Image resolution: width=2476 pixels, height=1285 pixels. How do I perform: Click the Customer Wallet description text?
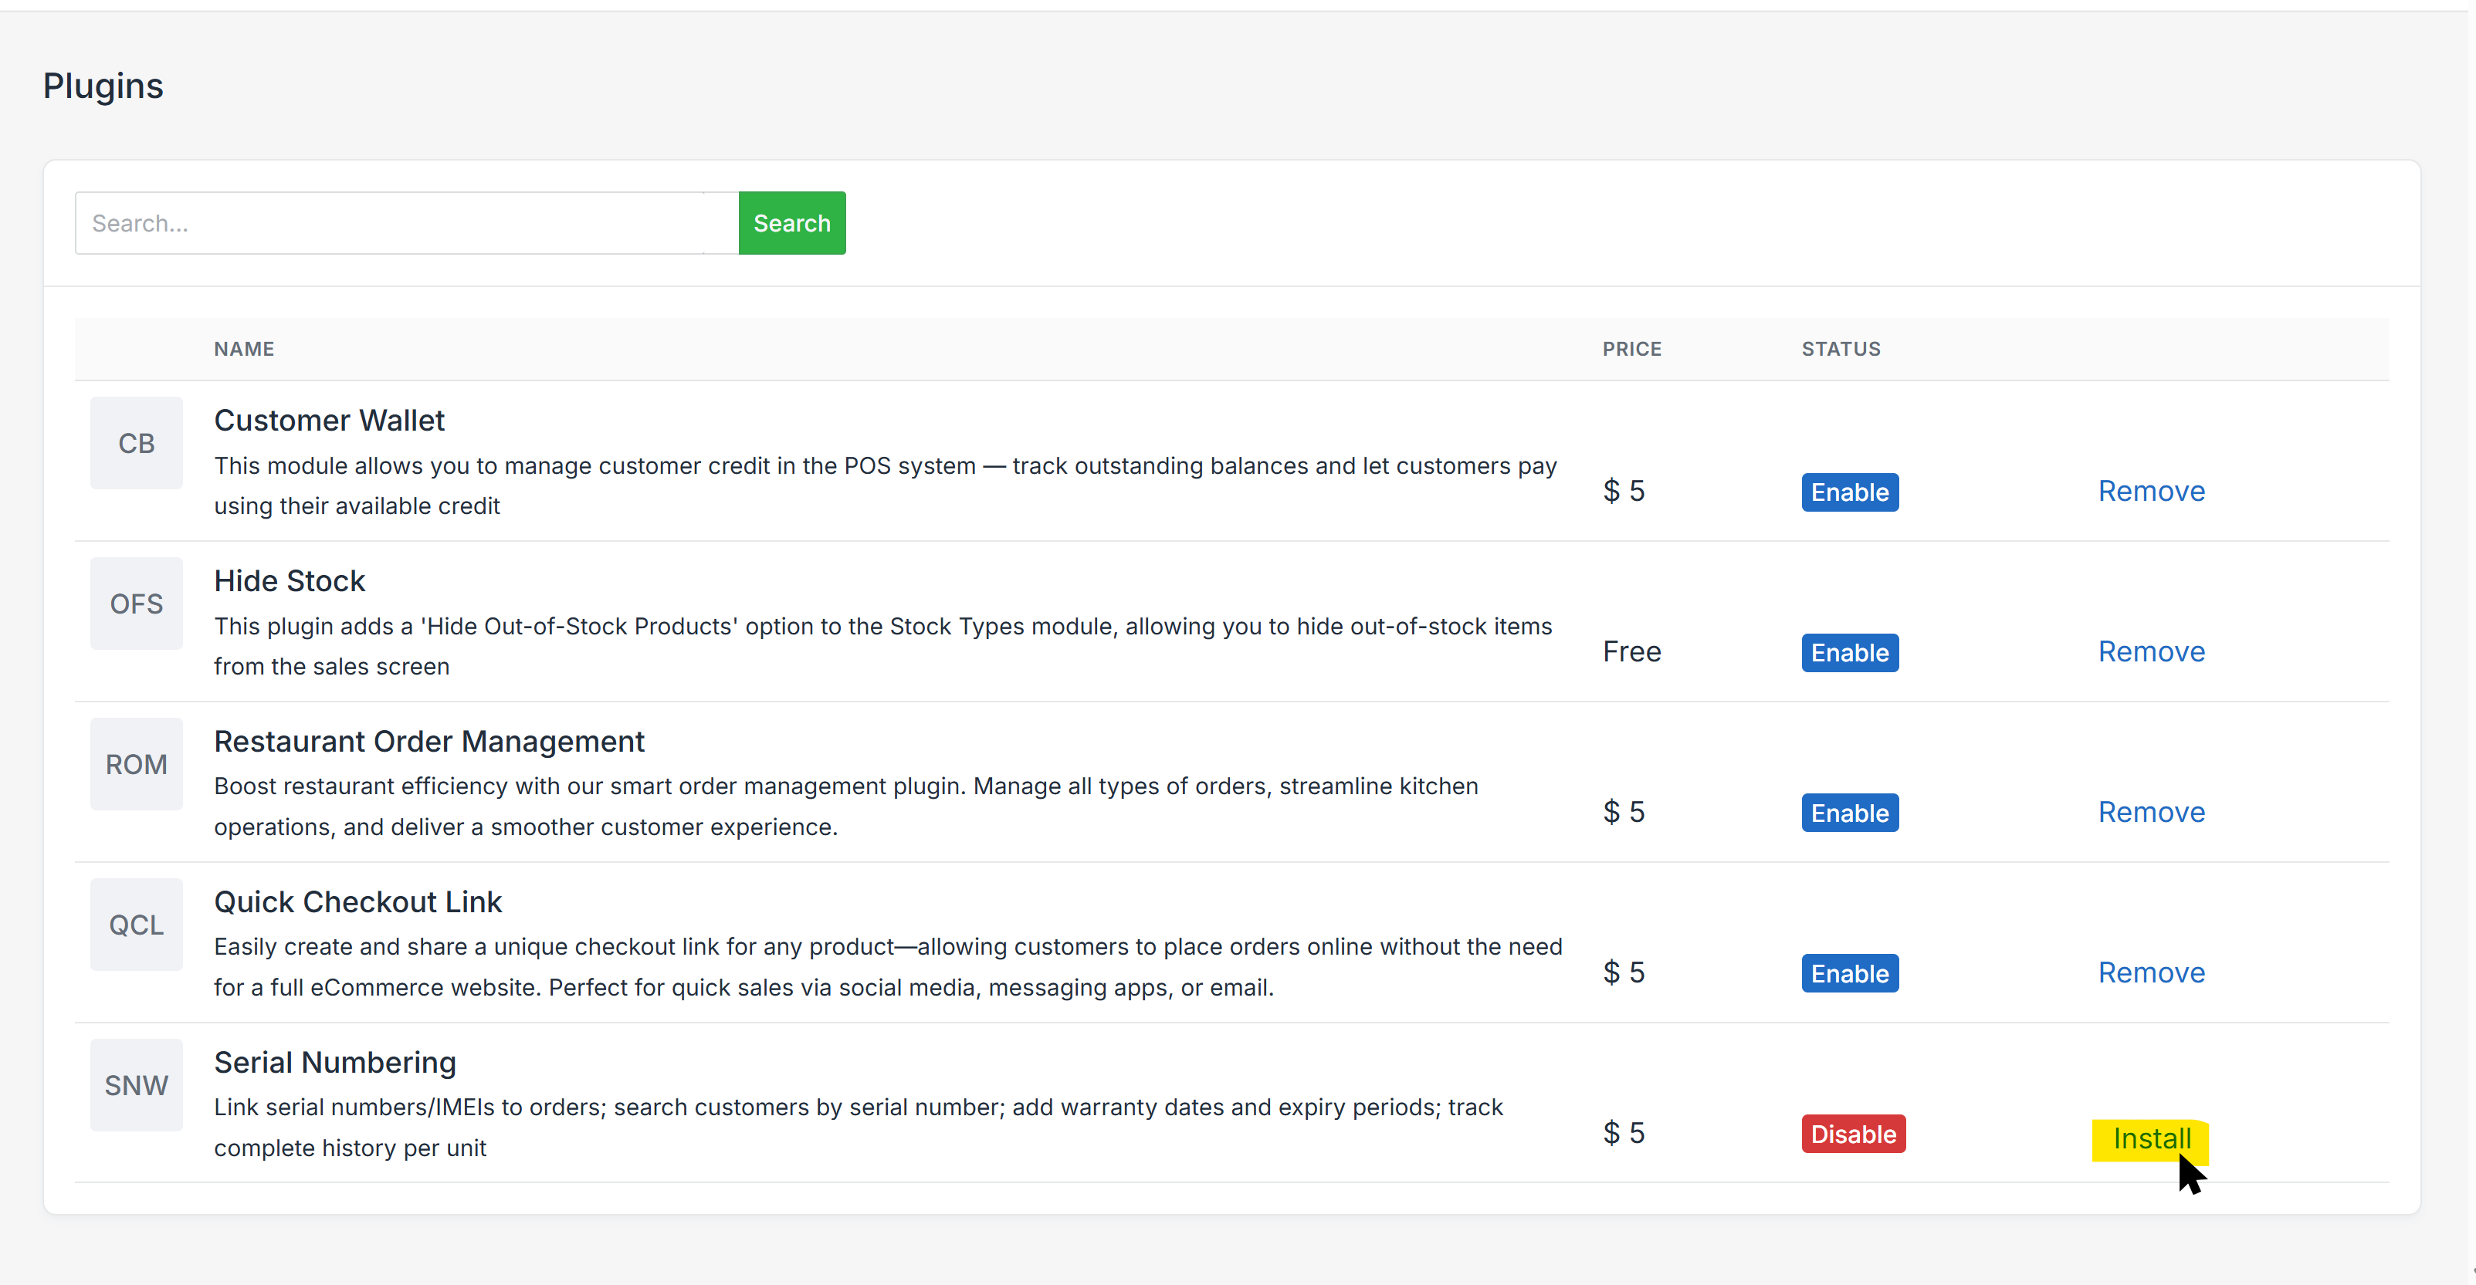pyautogui.click(x=886, y=485)
